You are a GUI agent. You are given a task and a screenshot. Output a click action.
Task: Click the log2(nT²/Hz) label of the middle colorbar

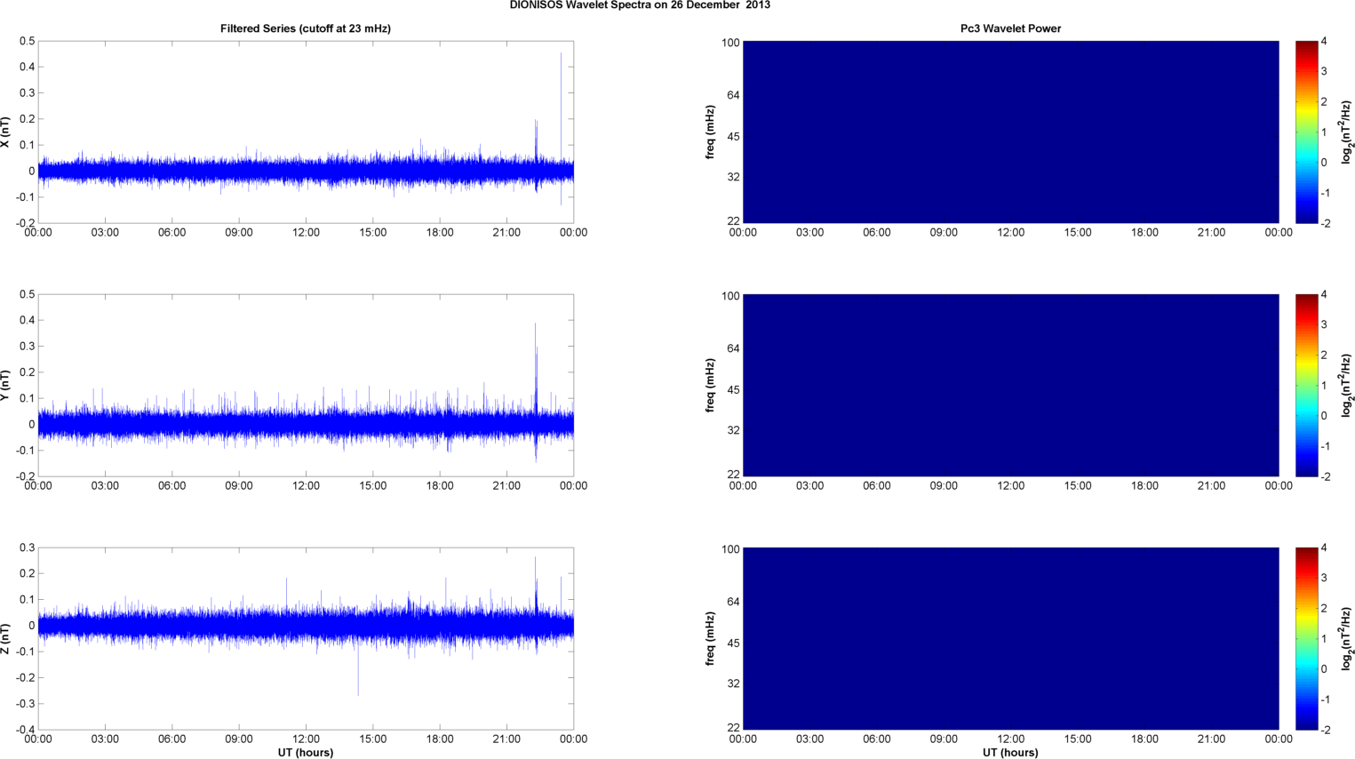pos(1347,386)
